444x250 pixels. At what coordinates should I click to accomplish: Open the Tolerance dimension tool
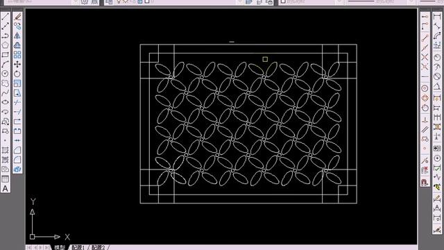[x=437, y=149]
